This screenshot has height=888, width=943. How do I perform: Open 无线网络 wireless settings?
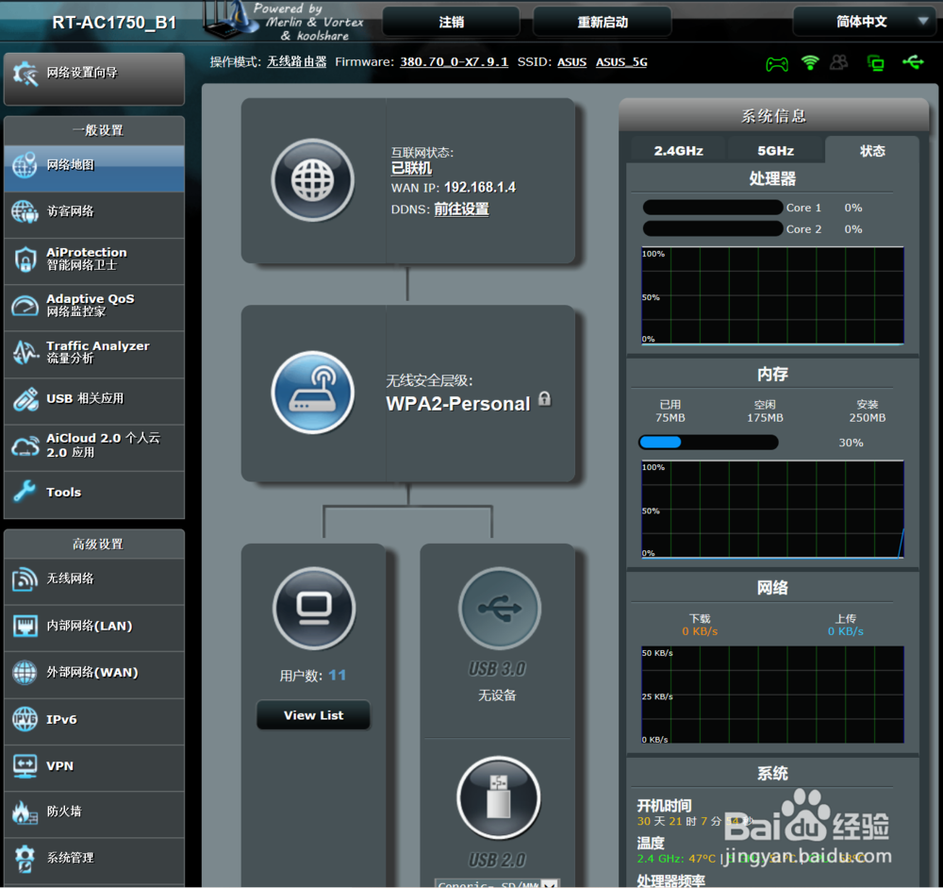(93, 581)
